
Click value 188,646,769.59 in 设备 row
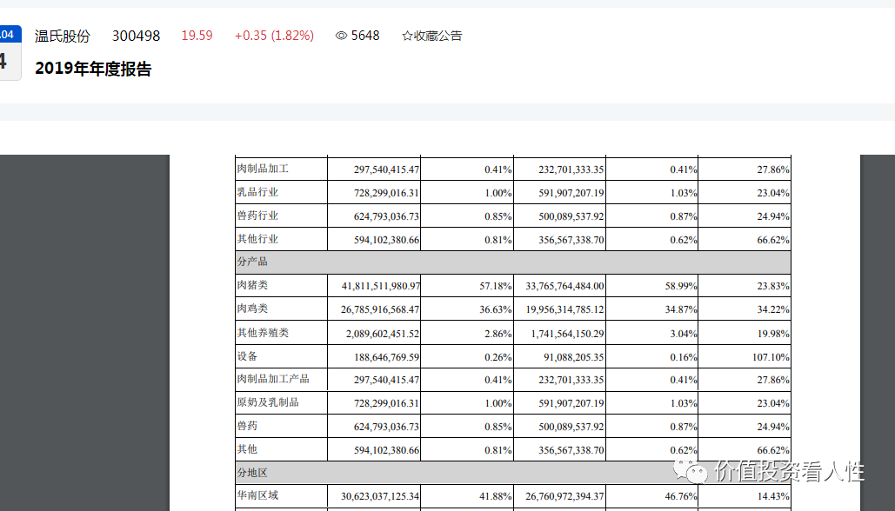pyautogui.click(x=386, y=357)
